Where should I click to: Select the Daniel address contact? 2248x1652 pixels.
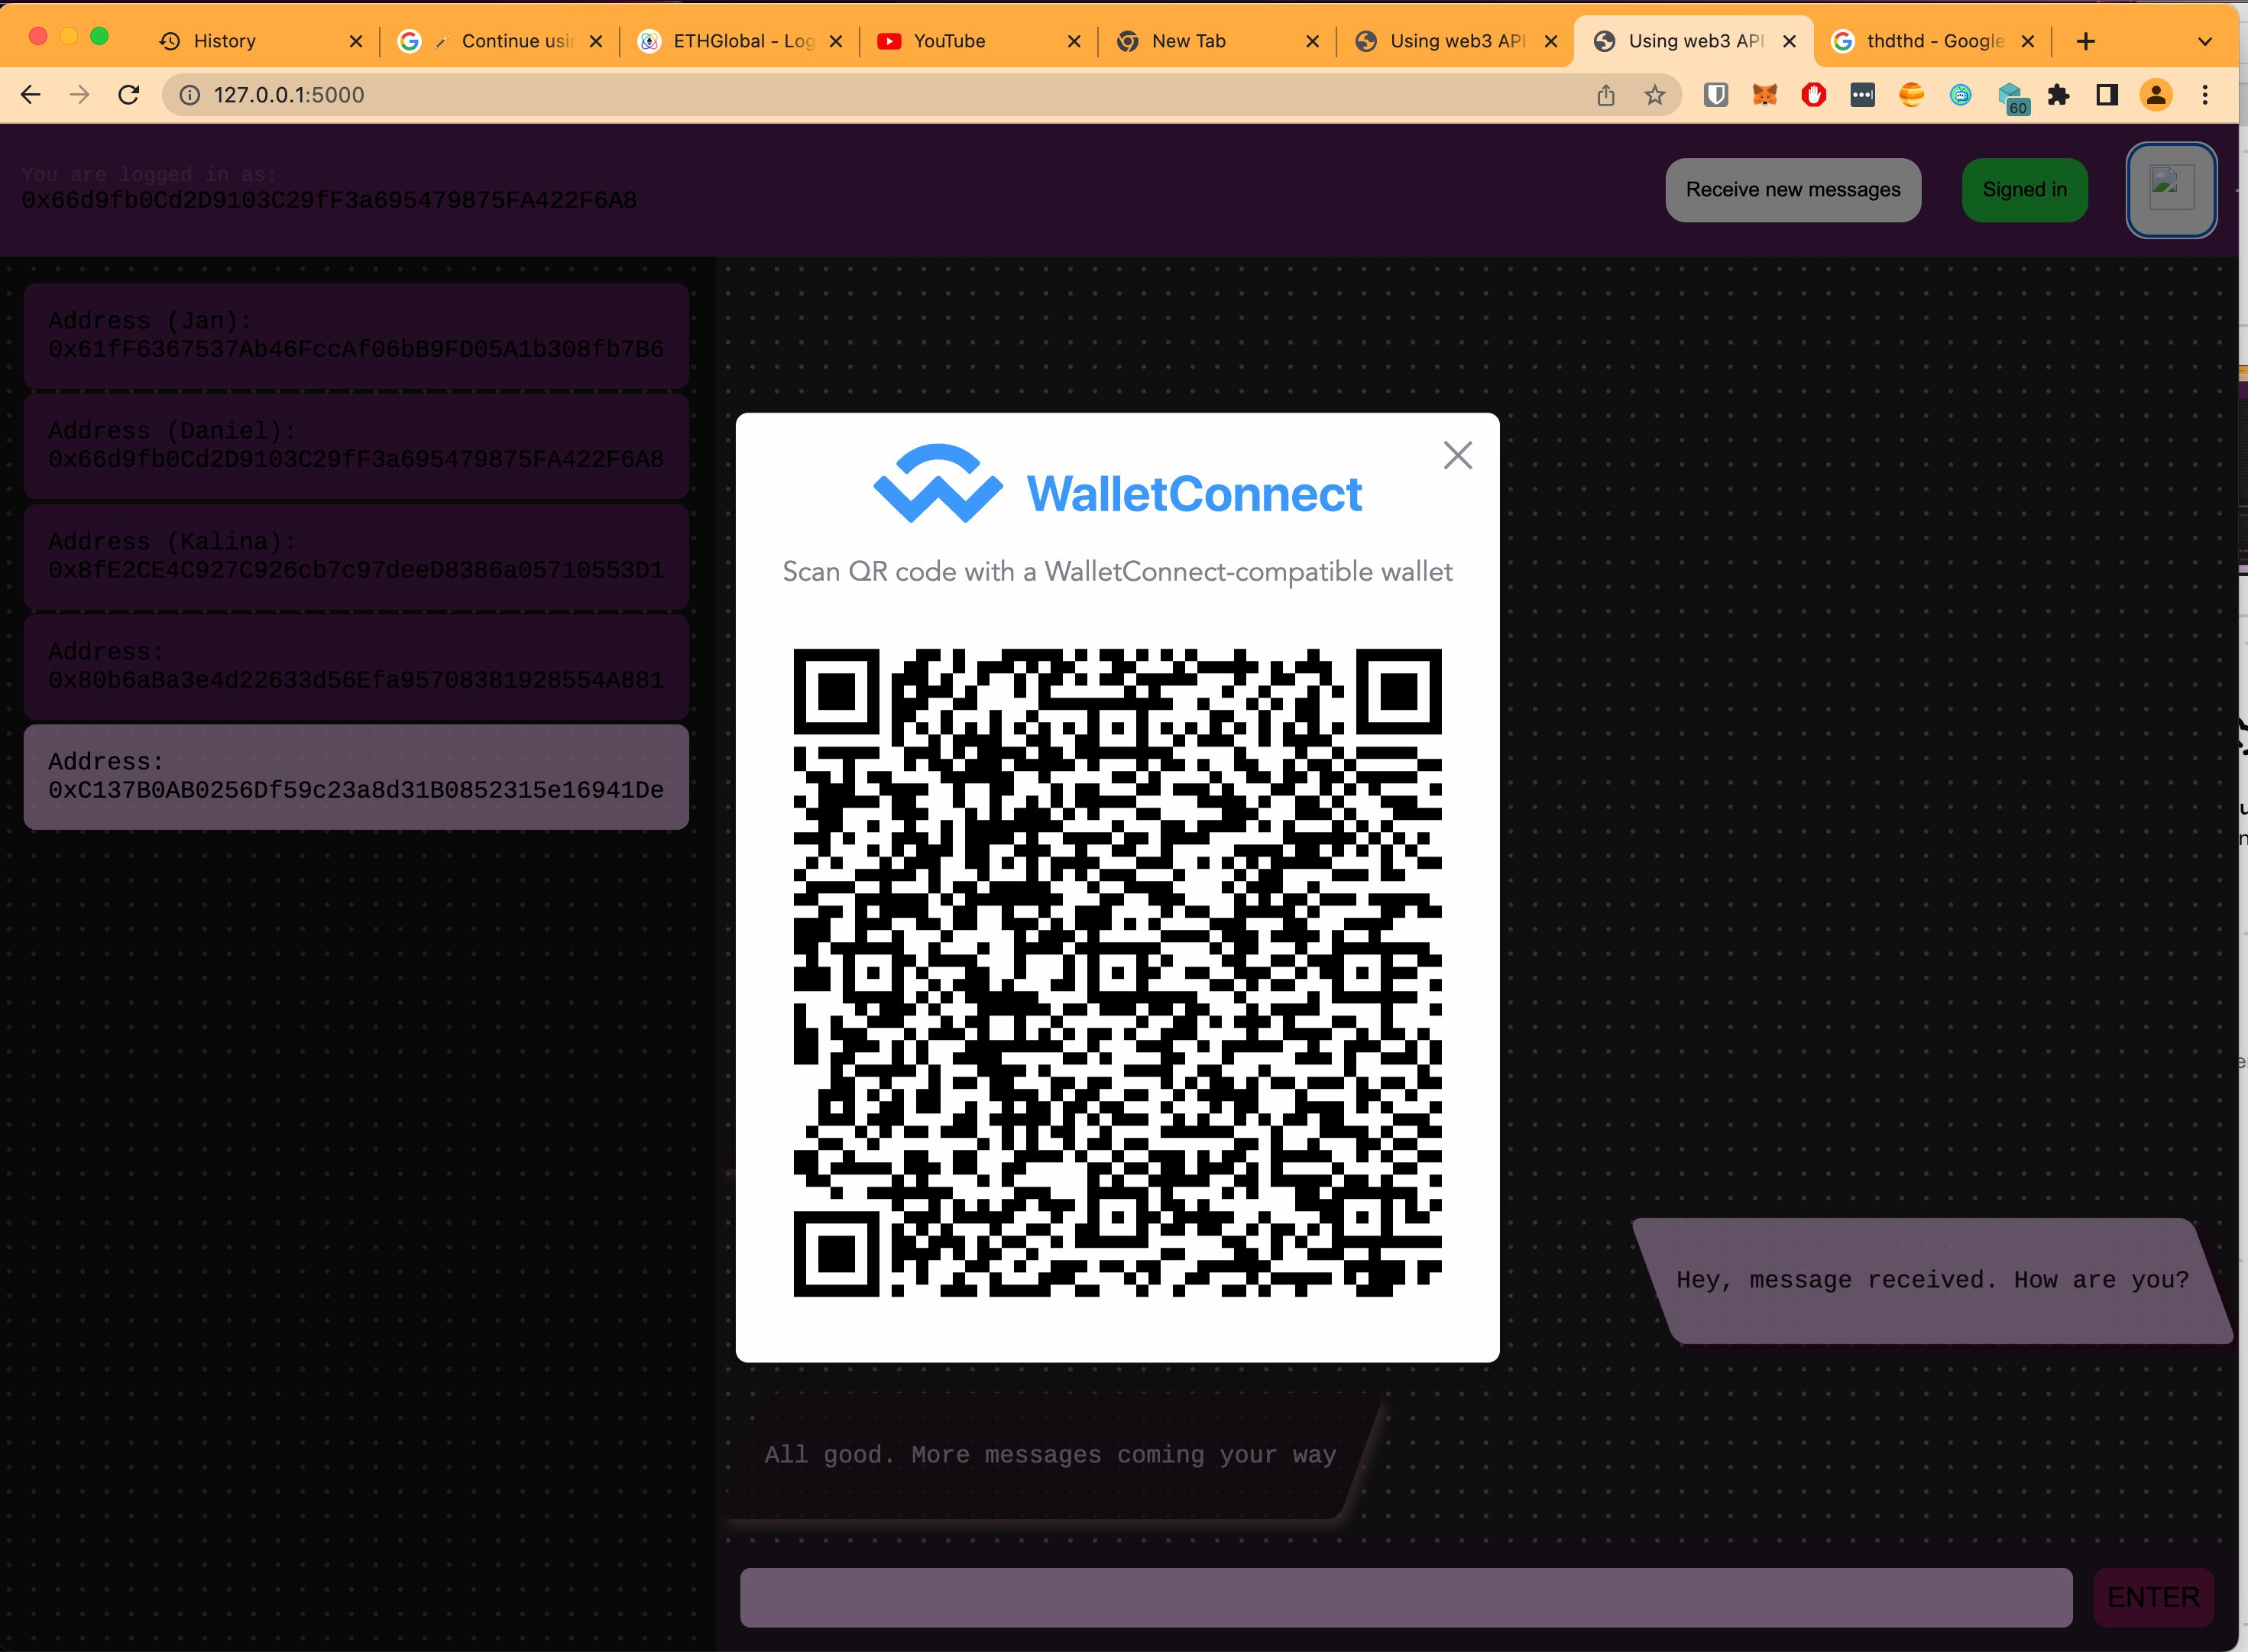click(x=356, y=445)
